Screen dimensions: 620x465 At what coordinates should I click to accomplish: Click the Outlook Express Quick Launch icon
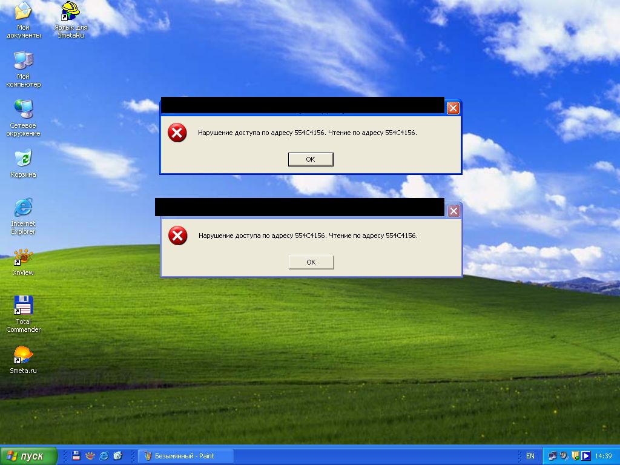pyautogui.click(x=118, y=456)
